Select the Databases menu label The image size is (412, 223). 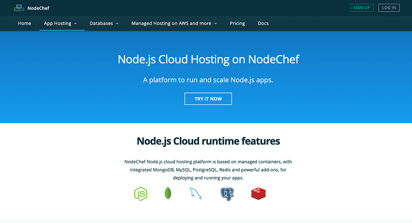click(x=101, y=23)
